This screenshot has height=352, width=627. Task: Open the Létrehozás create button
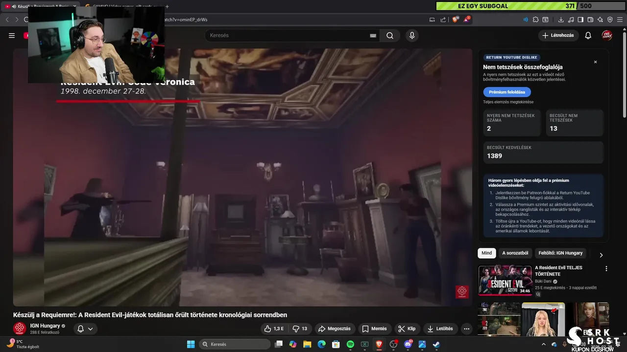(558, 35)
